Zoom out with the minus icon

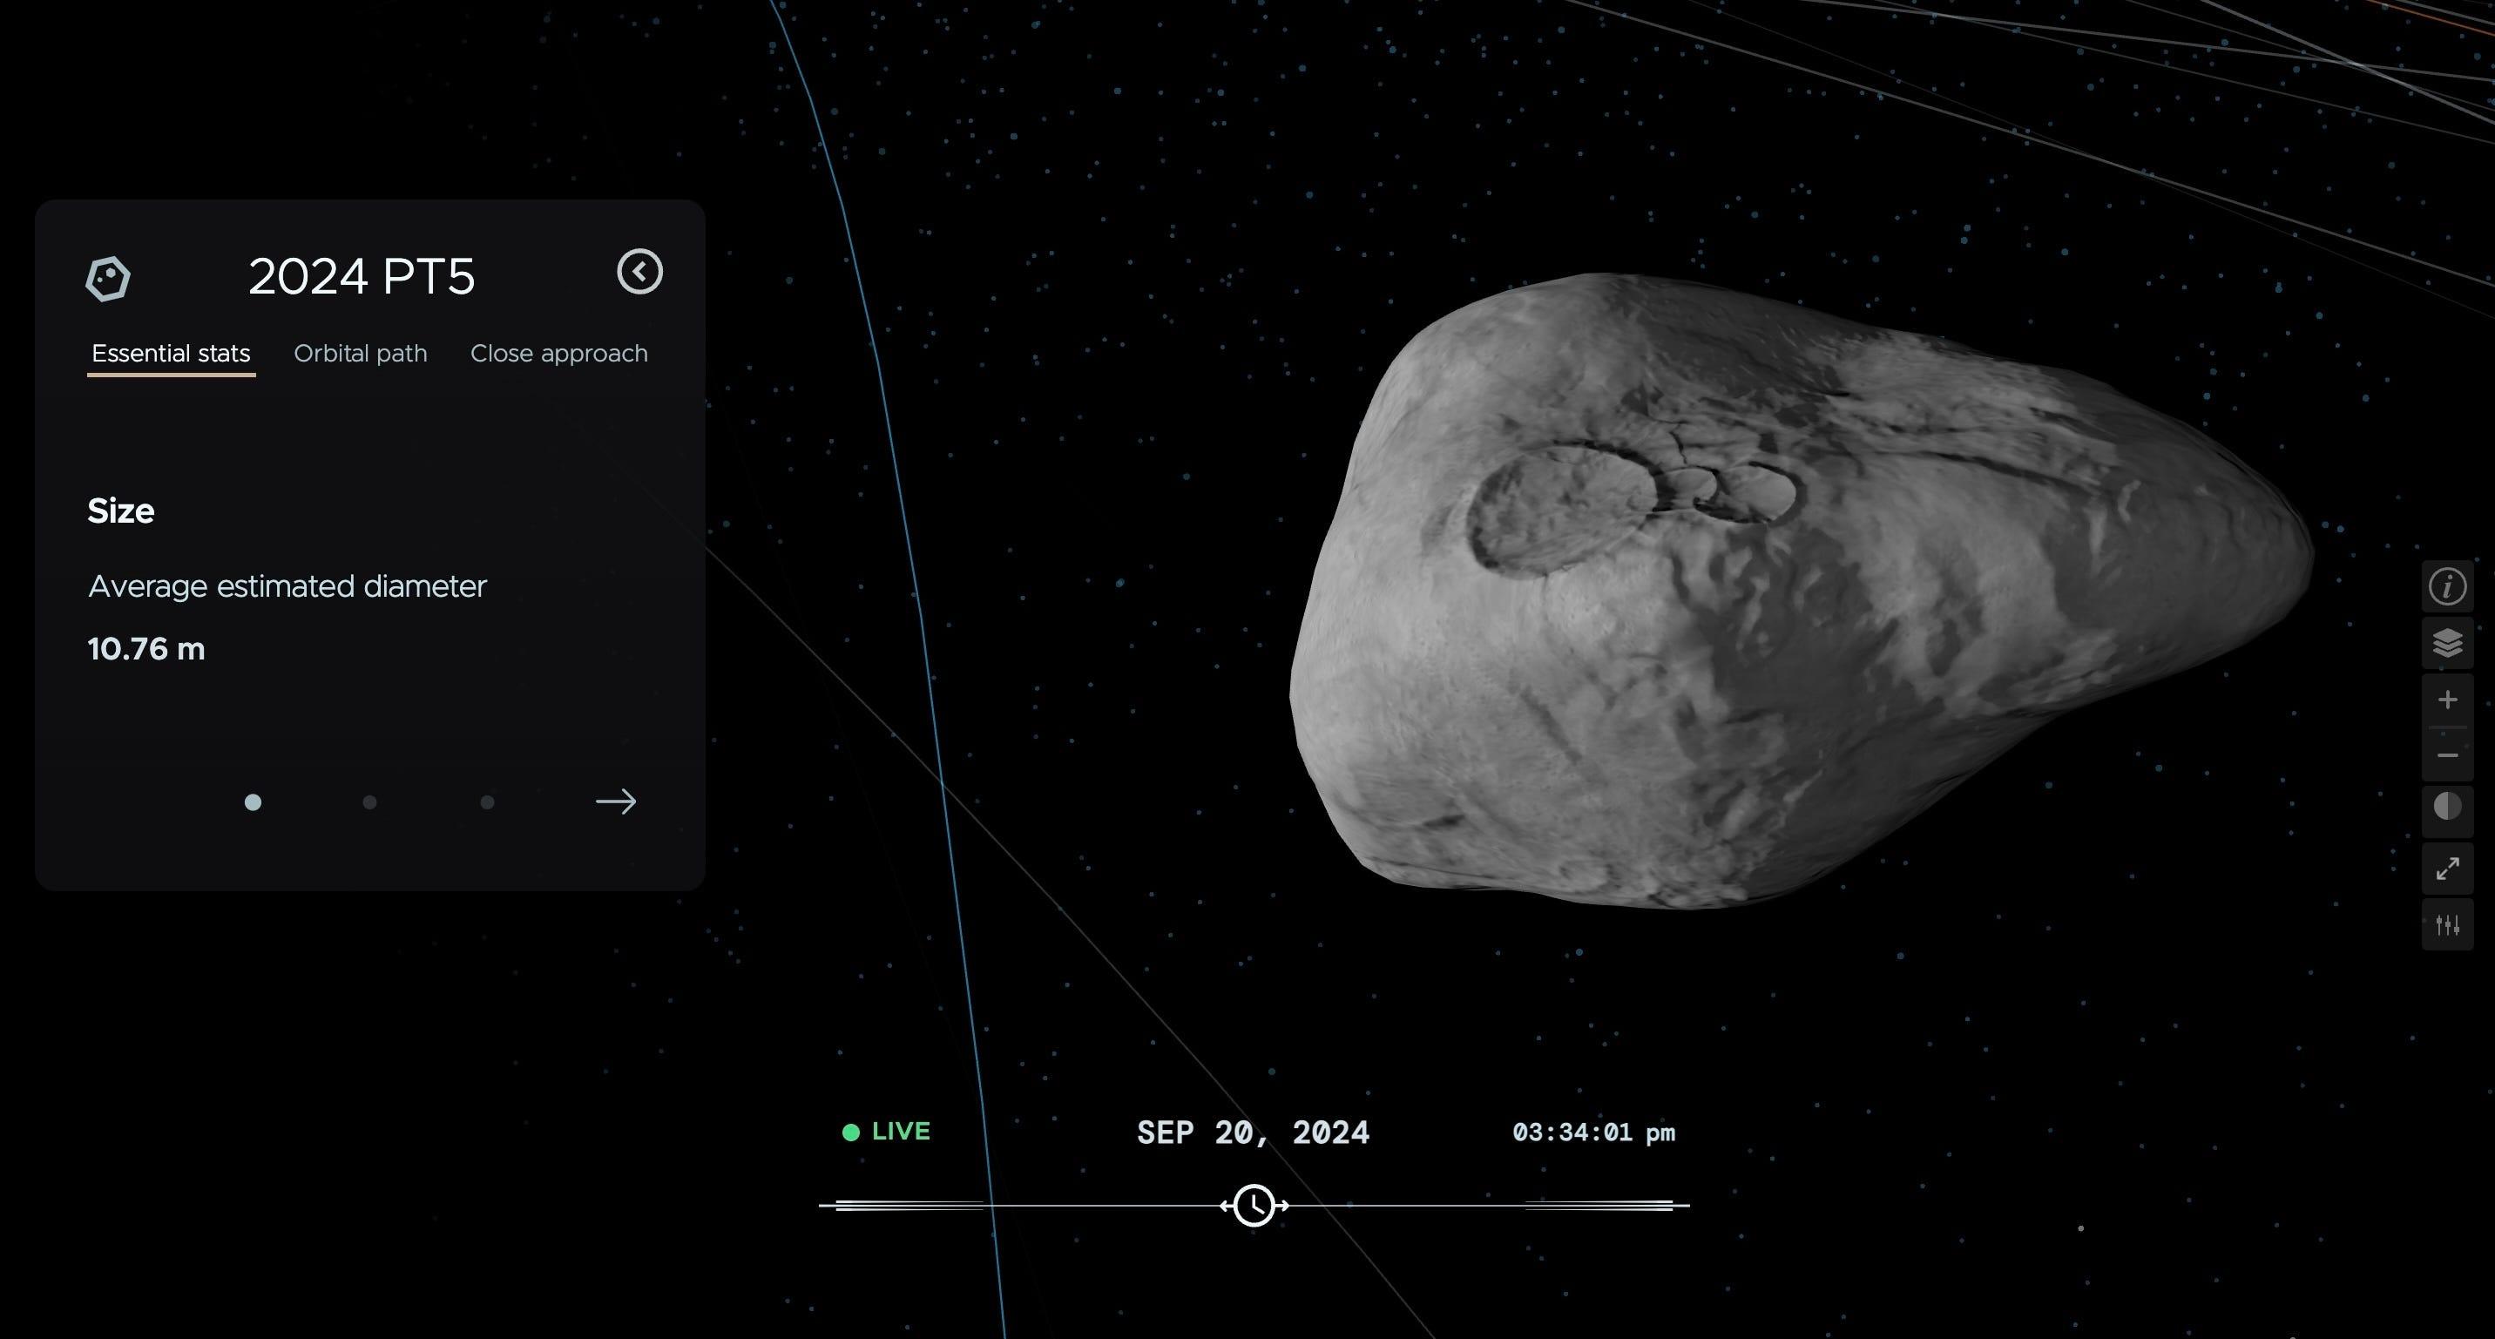pos(2446,755)
